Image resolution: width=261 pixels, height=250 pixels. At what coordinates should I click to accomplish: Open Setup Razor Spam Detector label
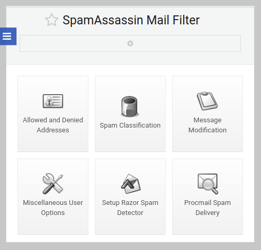(x=130, y=208)
